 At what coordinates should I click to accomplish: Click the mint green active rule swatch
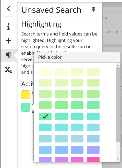click(x=26, y=107)
